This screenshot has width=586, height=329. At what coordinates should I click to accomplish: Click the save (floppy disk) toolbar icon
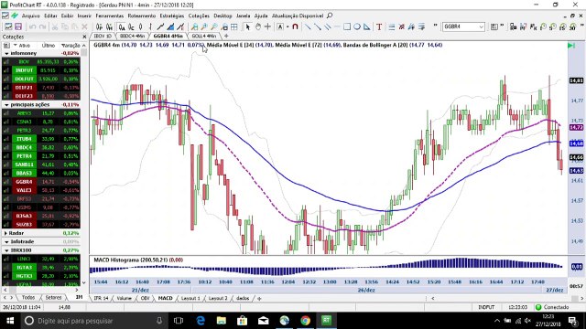tap(18, 27)
